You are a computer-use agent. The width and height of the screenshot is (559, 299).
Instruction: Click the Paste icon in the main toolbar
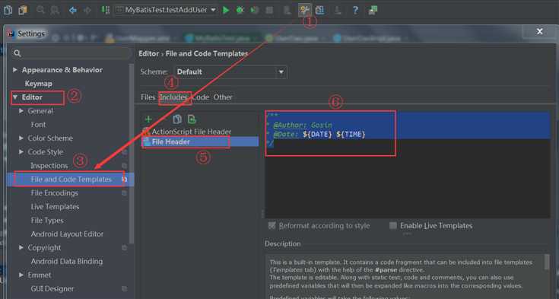pos(23,10)
